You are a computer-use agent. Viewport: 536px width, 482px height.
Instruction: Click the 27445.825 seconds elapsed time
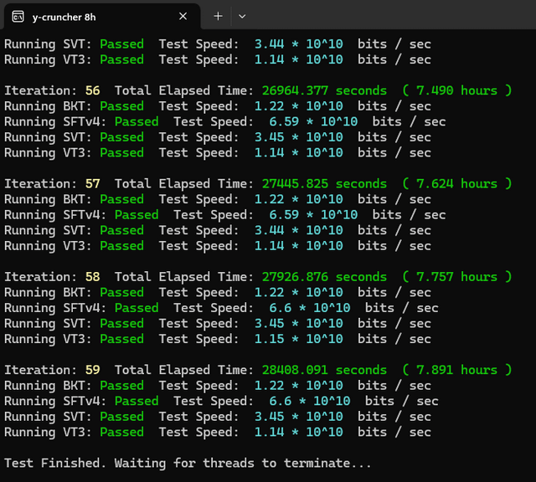click(x=324, y=184)
